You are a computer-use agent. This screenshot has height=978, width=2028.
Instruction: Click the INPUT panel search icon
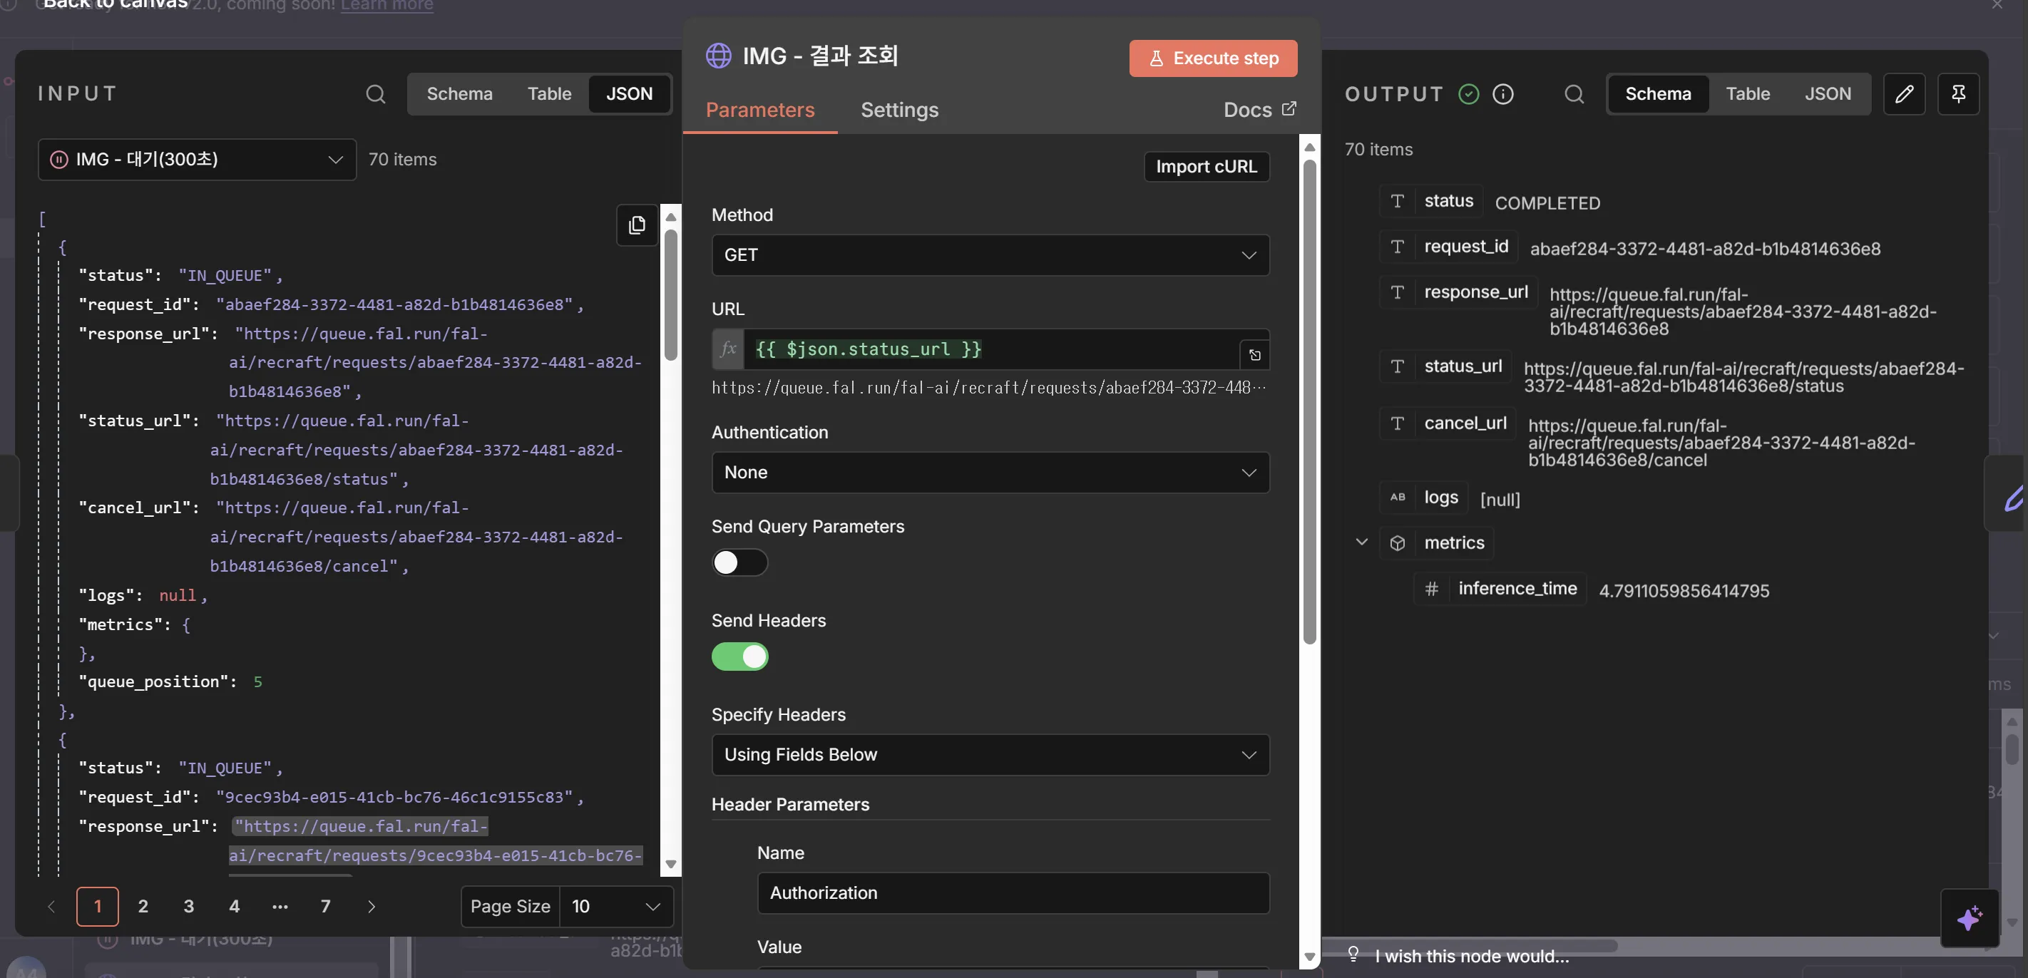coord(376,93)
